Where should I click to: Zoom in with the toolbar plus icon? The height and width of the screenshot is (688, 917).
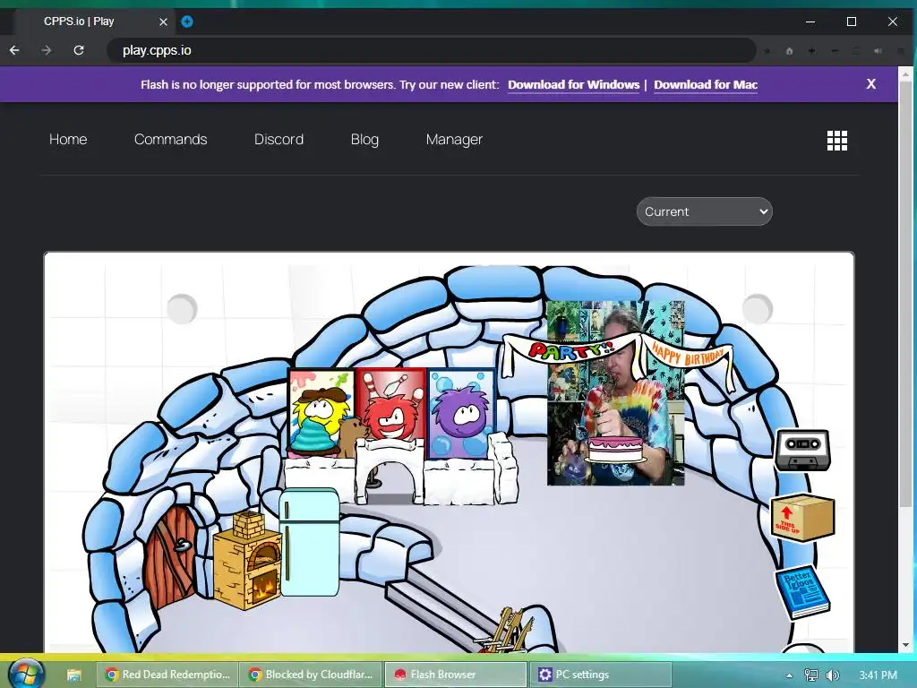tap(811, 51)
